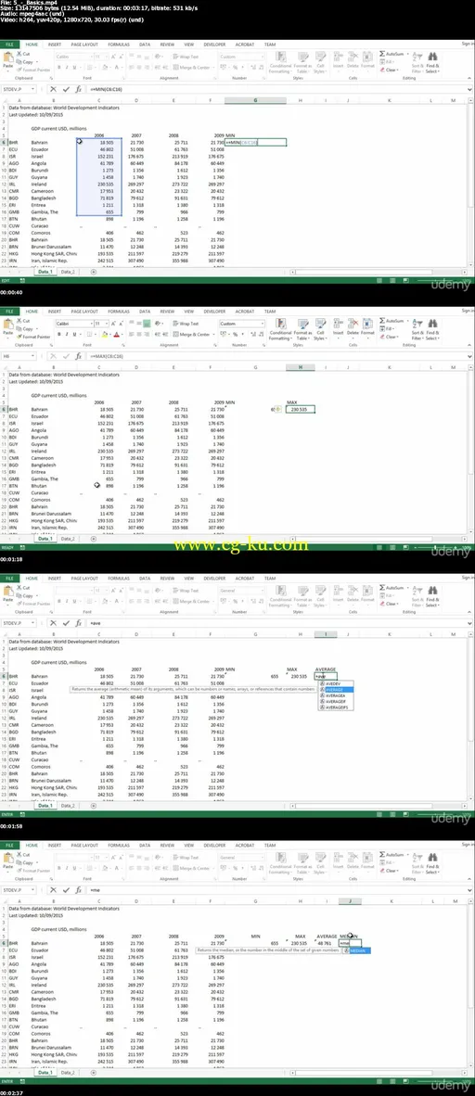
Task: Click Sort & Filter icon in the =MAX window
Action: [417, 323]
